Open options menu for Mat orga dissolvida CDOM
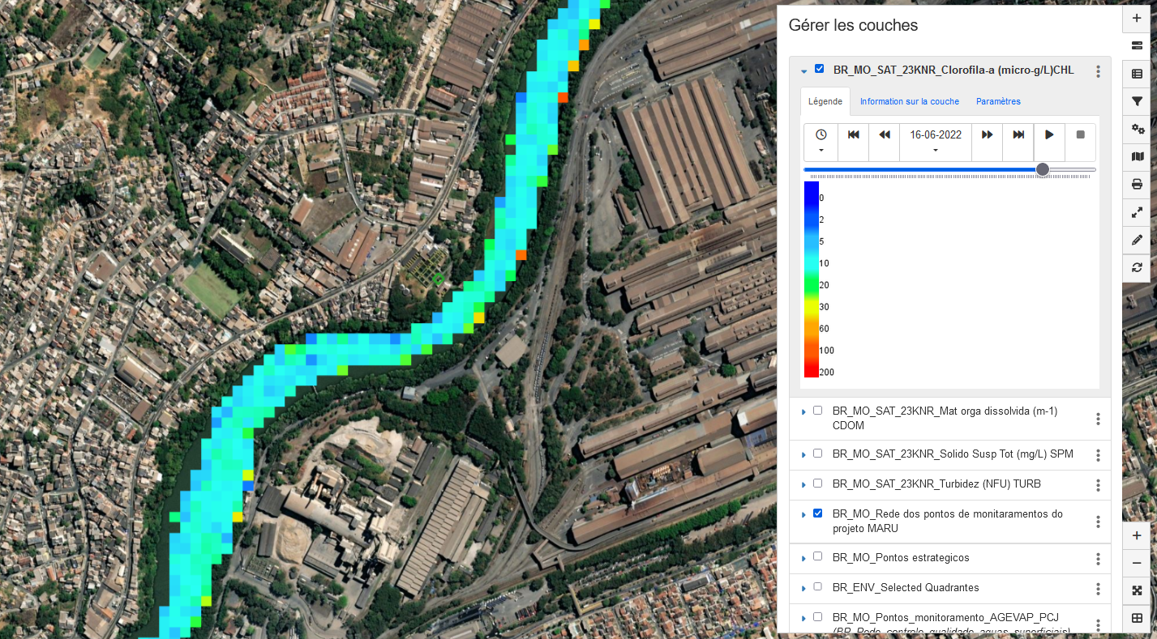Image resolution: width=1157 pixels, height=639 pixels. coord(1098,419)
